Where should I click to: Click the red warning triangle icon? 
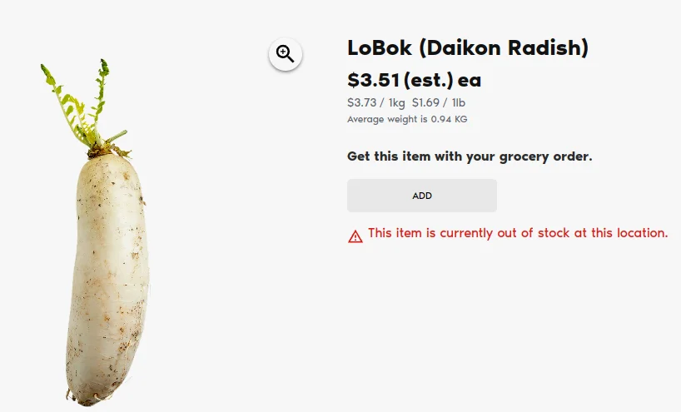tap(355, 236)
